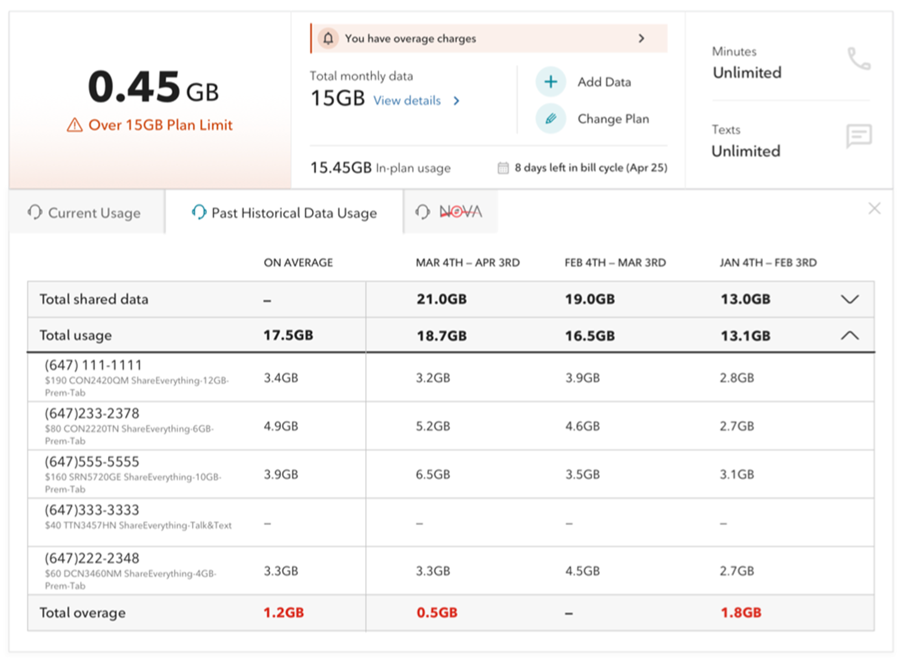This screenshot has height=662, width=906.
Task: Click the phone icon beside Minutes
Action: 858,59
